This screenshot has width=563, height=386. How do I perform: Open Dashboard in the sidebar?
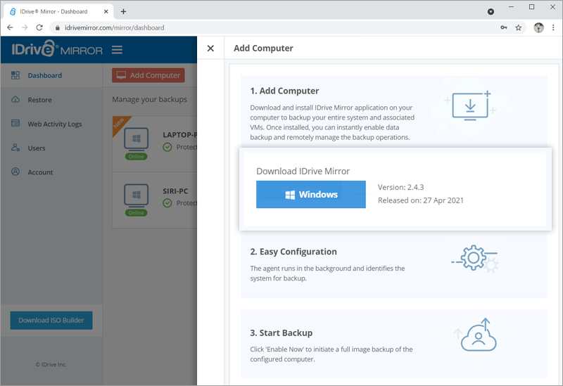45,75
